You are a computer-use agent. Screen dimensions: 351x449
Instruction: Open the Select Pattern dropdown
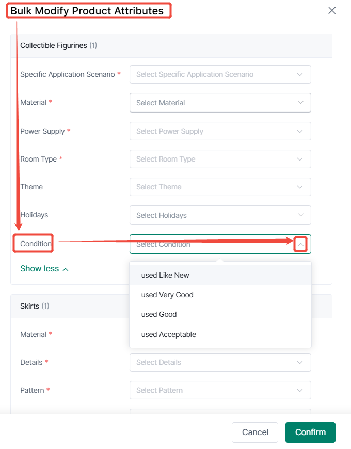click(x=220, y=390)
